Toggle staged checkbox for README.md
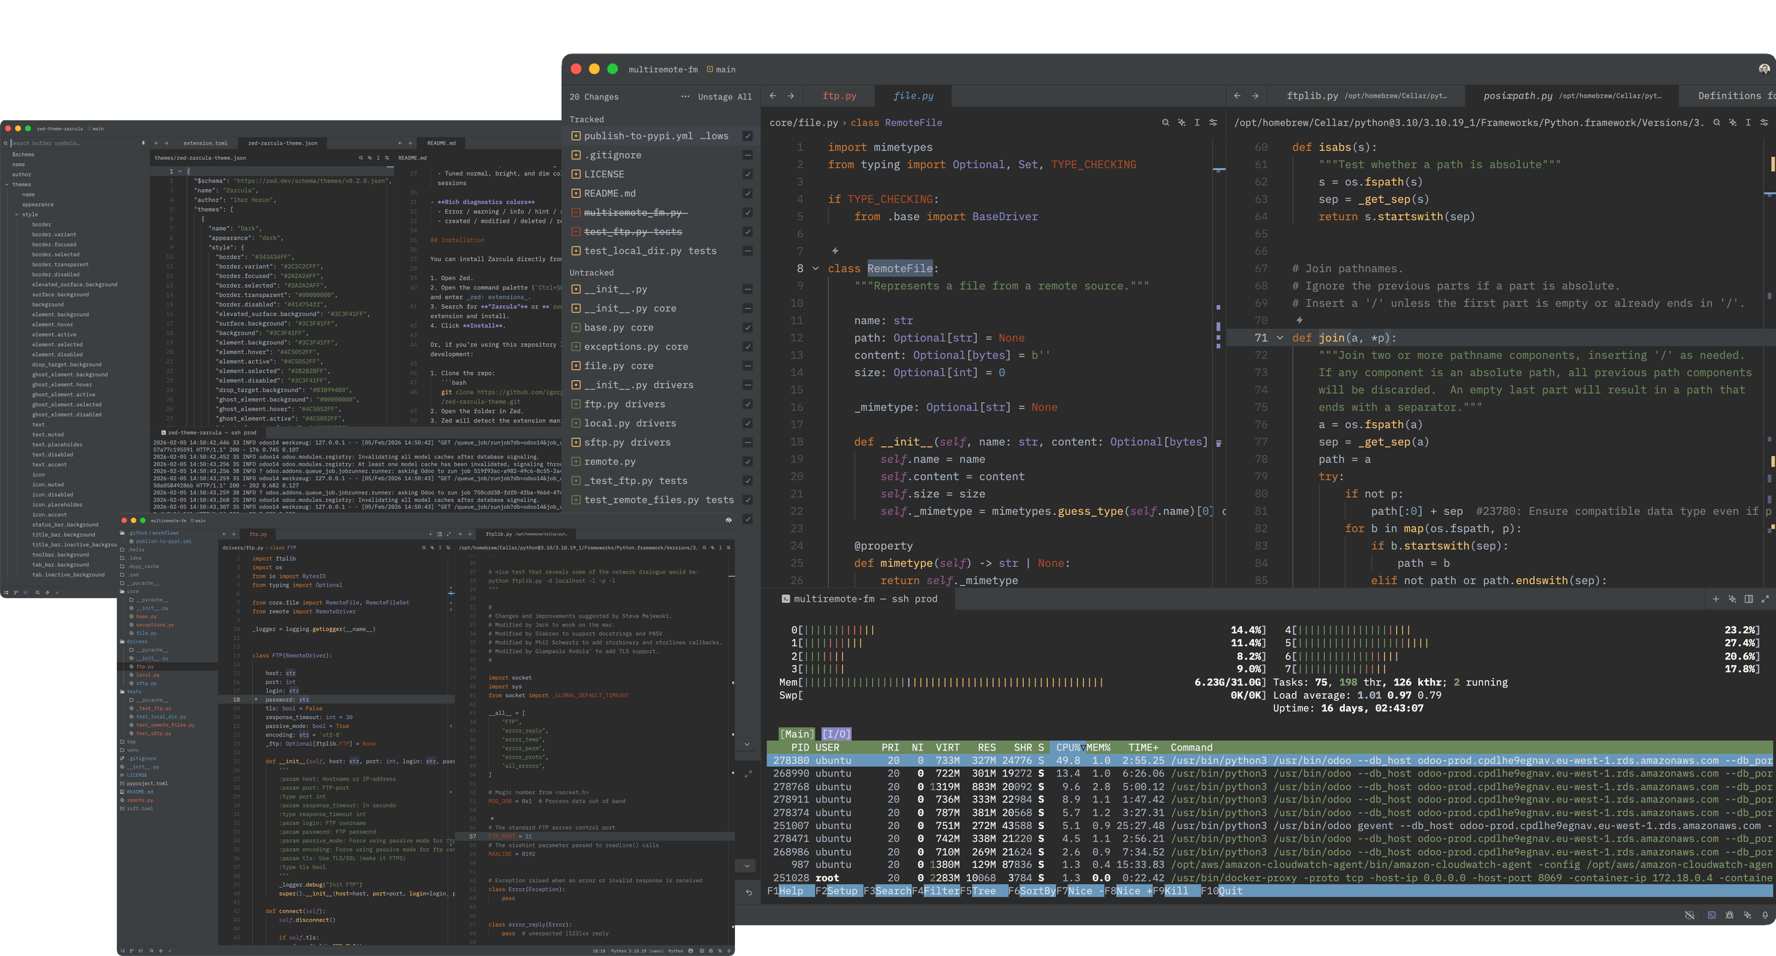The height and width of the screenshot is (956, 1776). (747, 194)
